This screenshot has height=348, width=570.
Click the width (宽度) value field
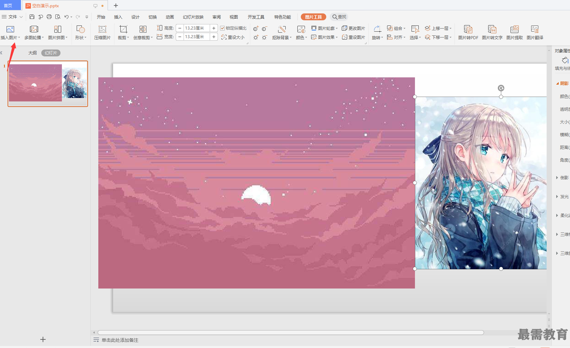pyautogui.click(x=197, y=37)
